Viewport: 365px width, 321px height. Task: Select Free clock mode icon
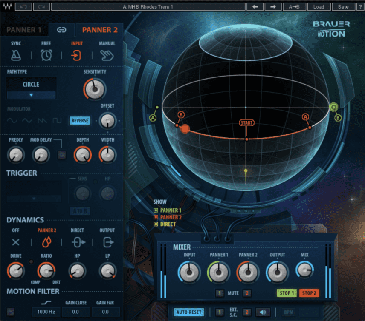[x=46, y=55]
